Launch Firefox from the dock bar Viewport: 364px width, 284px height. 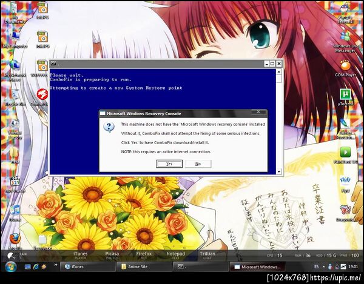click(144, 256)
